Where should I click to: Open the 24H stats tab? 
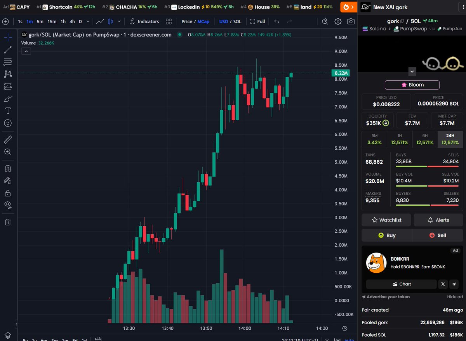450,139
